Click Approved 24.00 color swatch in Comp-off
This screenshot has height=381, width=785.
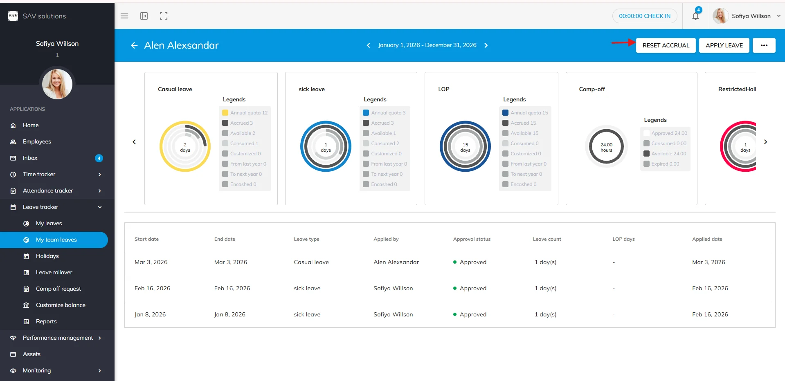click(646, 133)
